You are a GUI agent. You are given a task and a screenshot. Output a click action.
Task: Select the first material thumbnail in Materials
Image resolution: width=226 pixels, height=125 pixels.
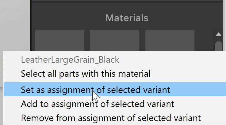59,40
